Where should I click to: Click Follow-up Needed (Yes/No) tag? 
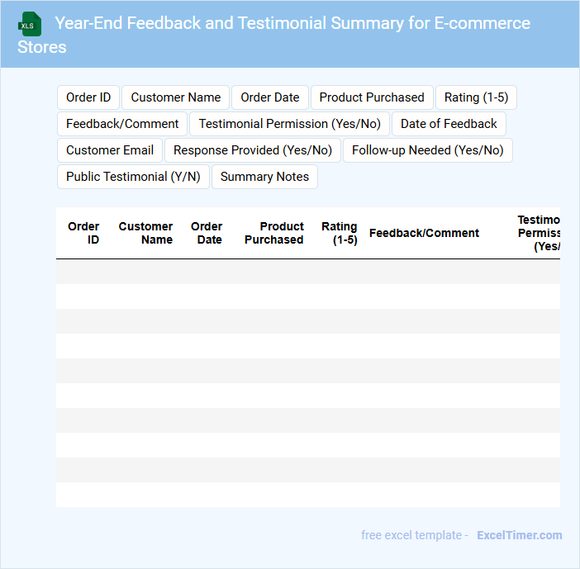point(427,150)
